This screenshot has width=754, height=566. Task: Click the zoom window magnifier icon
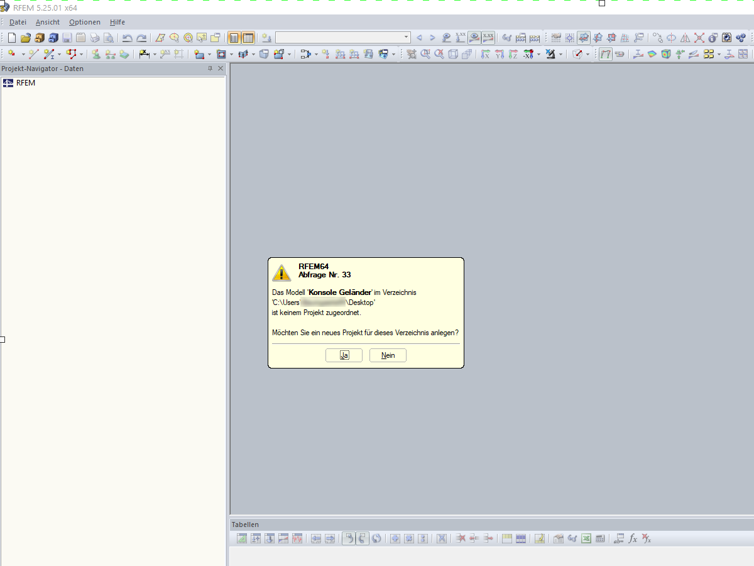point(425,54)
